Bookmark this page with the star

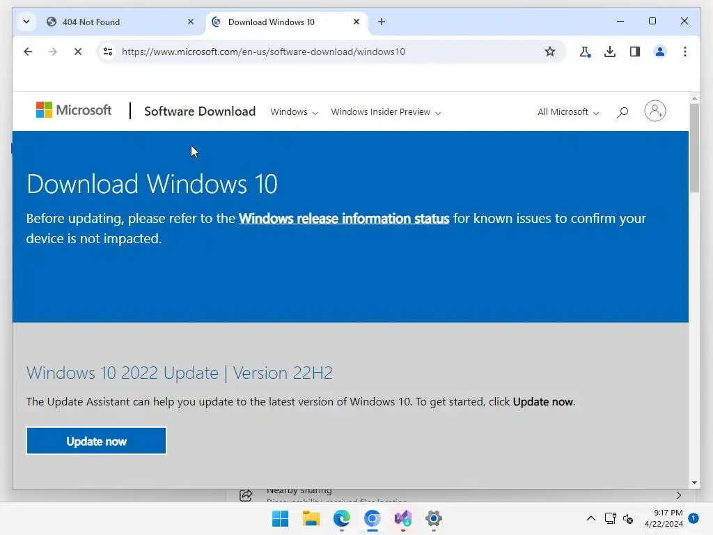tap(550, 52)
